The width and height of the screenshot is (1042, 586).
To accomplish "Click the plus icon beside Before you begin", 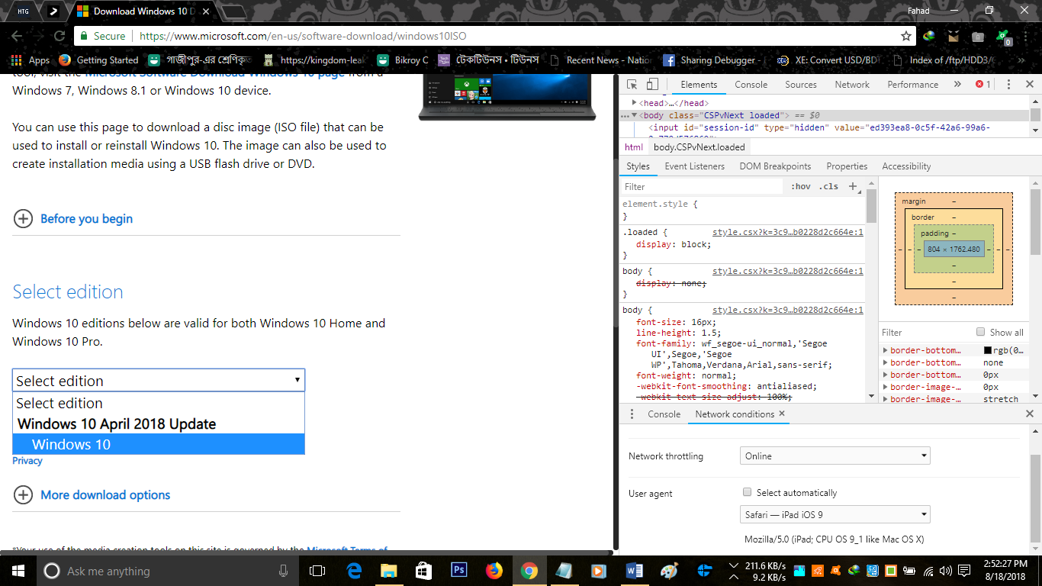I will point(24,219).
